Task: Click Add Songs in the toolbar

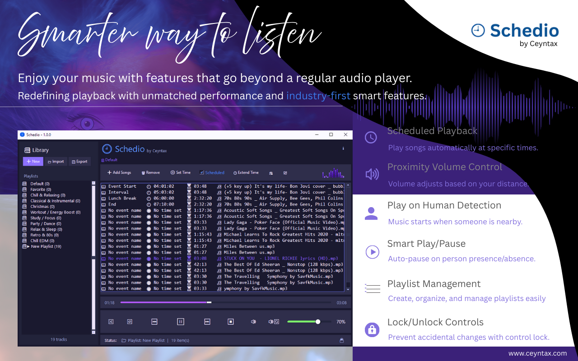Action: [x=119, y=172]
